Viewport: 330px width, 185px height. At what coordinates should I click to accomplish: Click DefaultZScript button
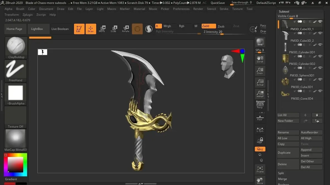(x=266, y=3)
